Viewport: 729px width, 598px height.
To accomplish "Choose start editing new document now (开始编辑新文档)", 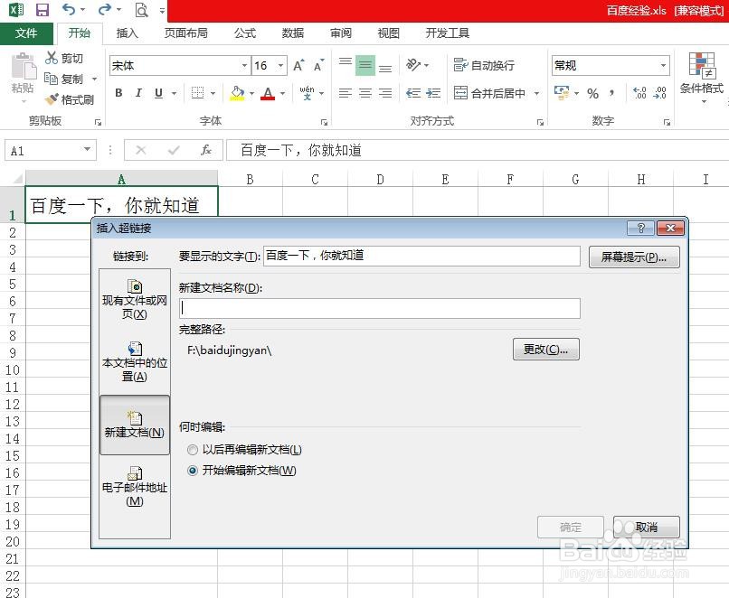I will [241, 471].
